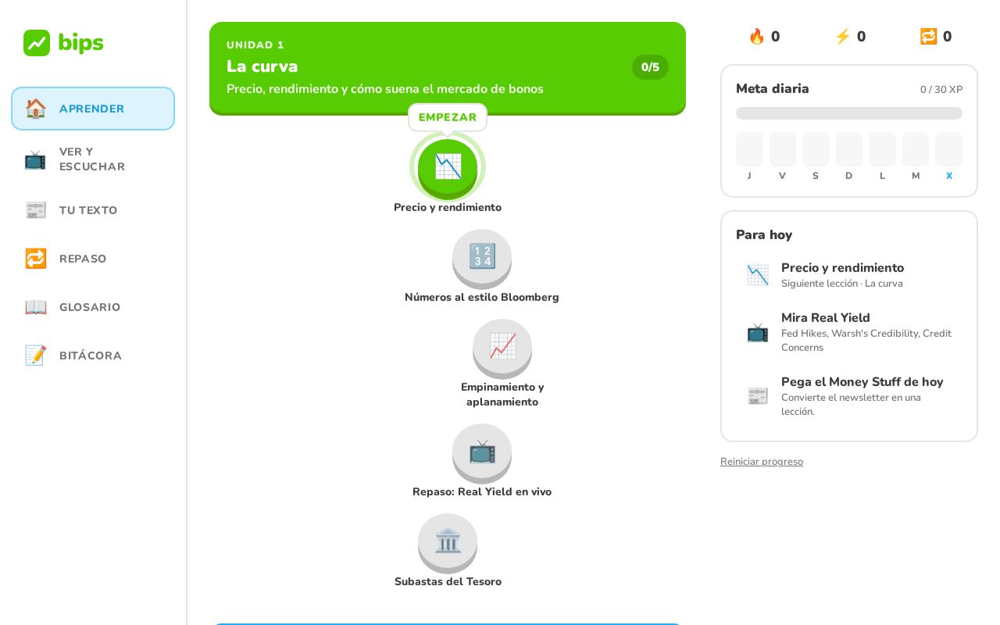Click the bips logo icon
Image resolution: width=1000 pixels, height=625 pixels.
[x=37, y=43]
